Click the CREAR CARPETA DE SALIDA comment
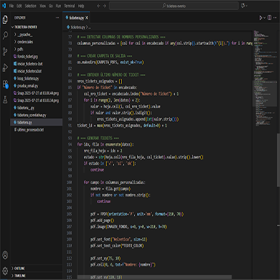 [104, 56]
